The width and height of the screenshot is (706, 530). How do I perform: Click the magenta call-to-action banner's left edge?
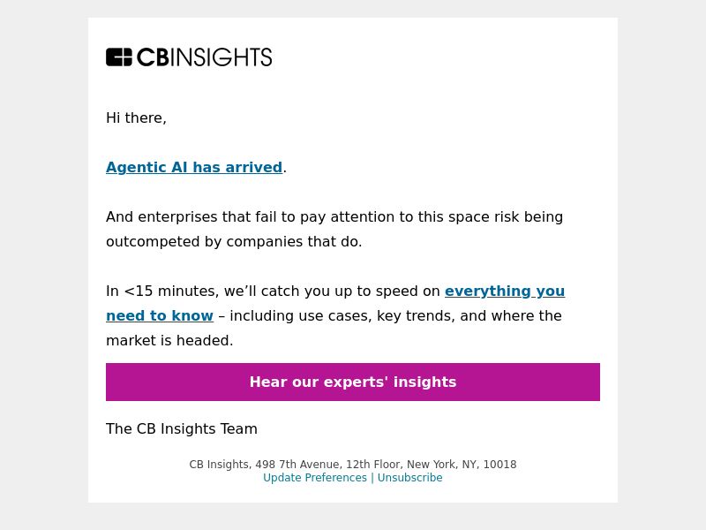coord(109,382)
